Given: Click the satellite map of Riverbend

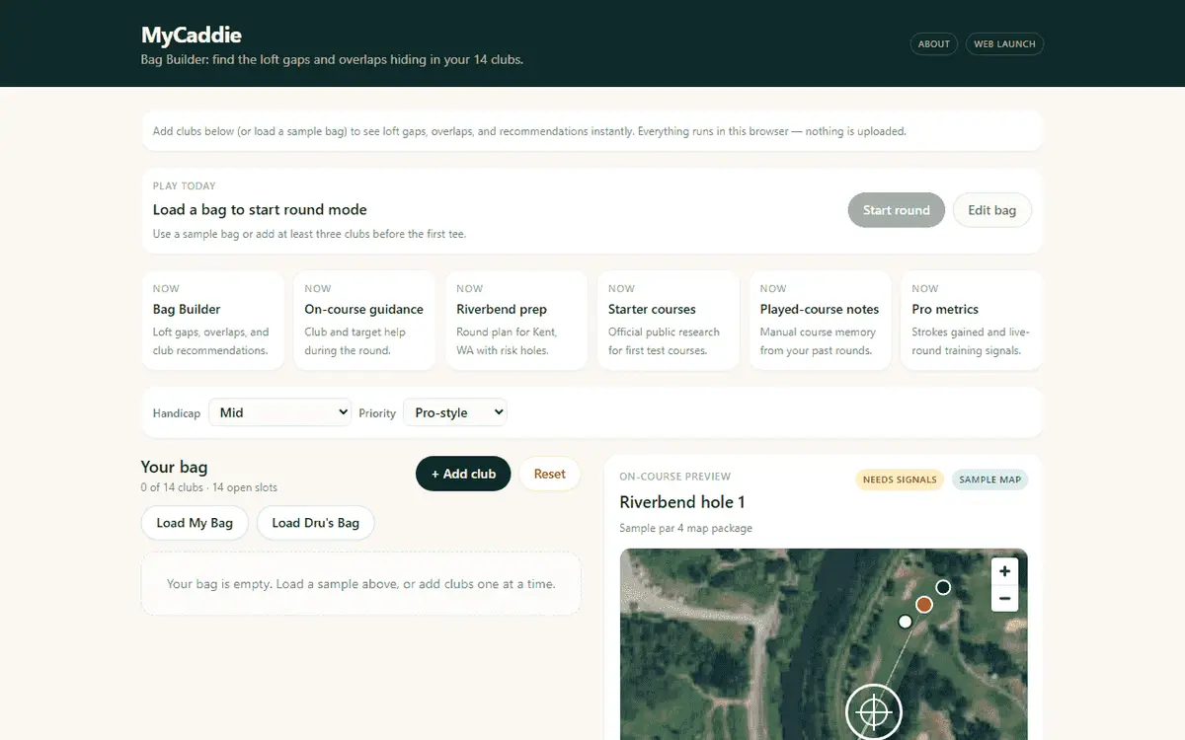Looking at the screenshot, I should tap(824, 643).
